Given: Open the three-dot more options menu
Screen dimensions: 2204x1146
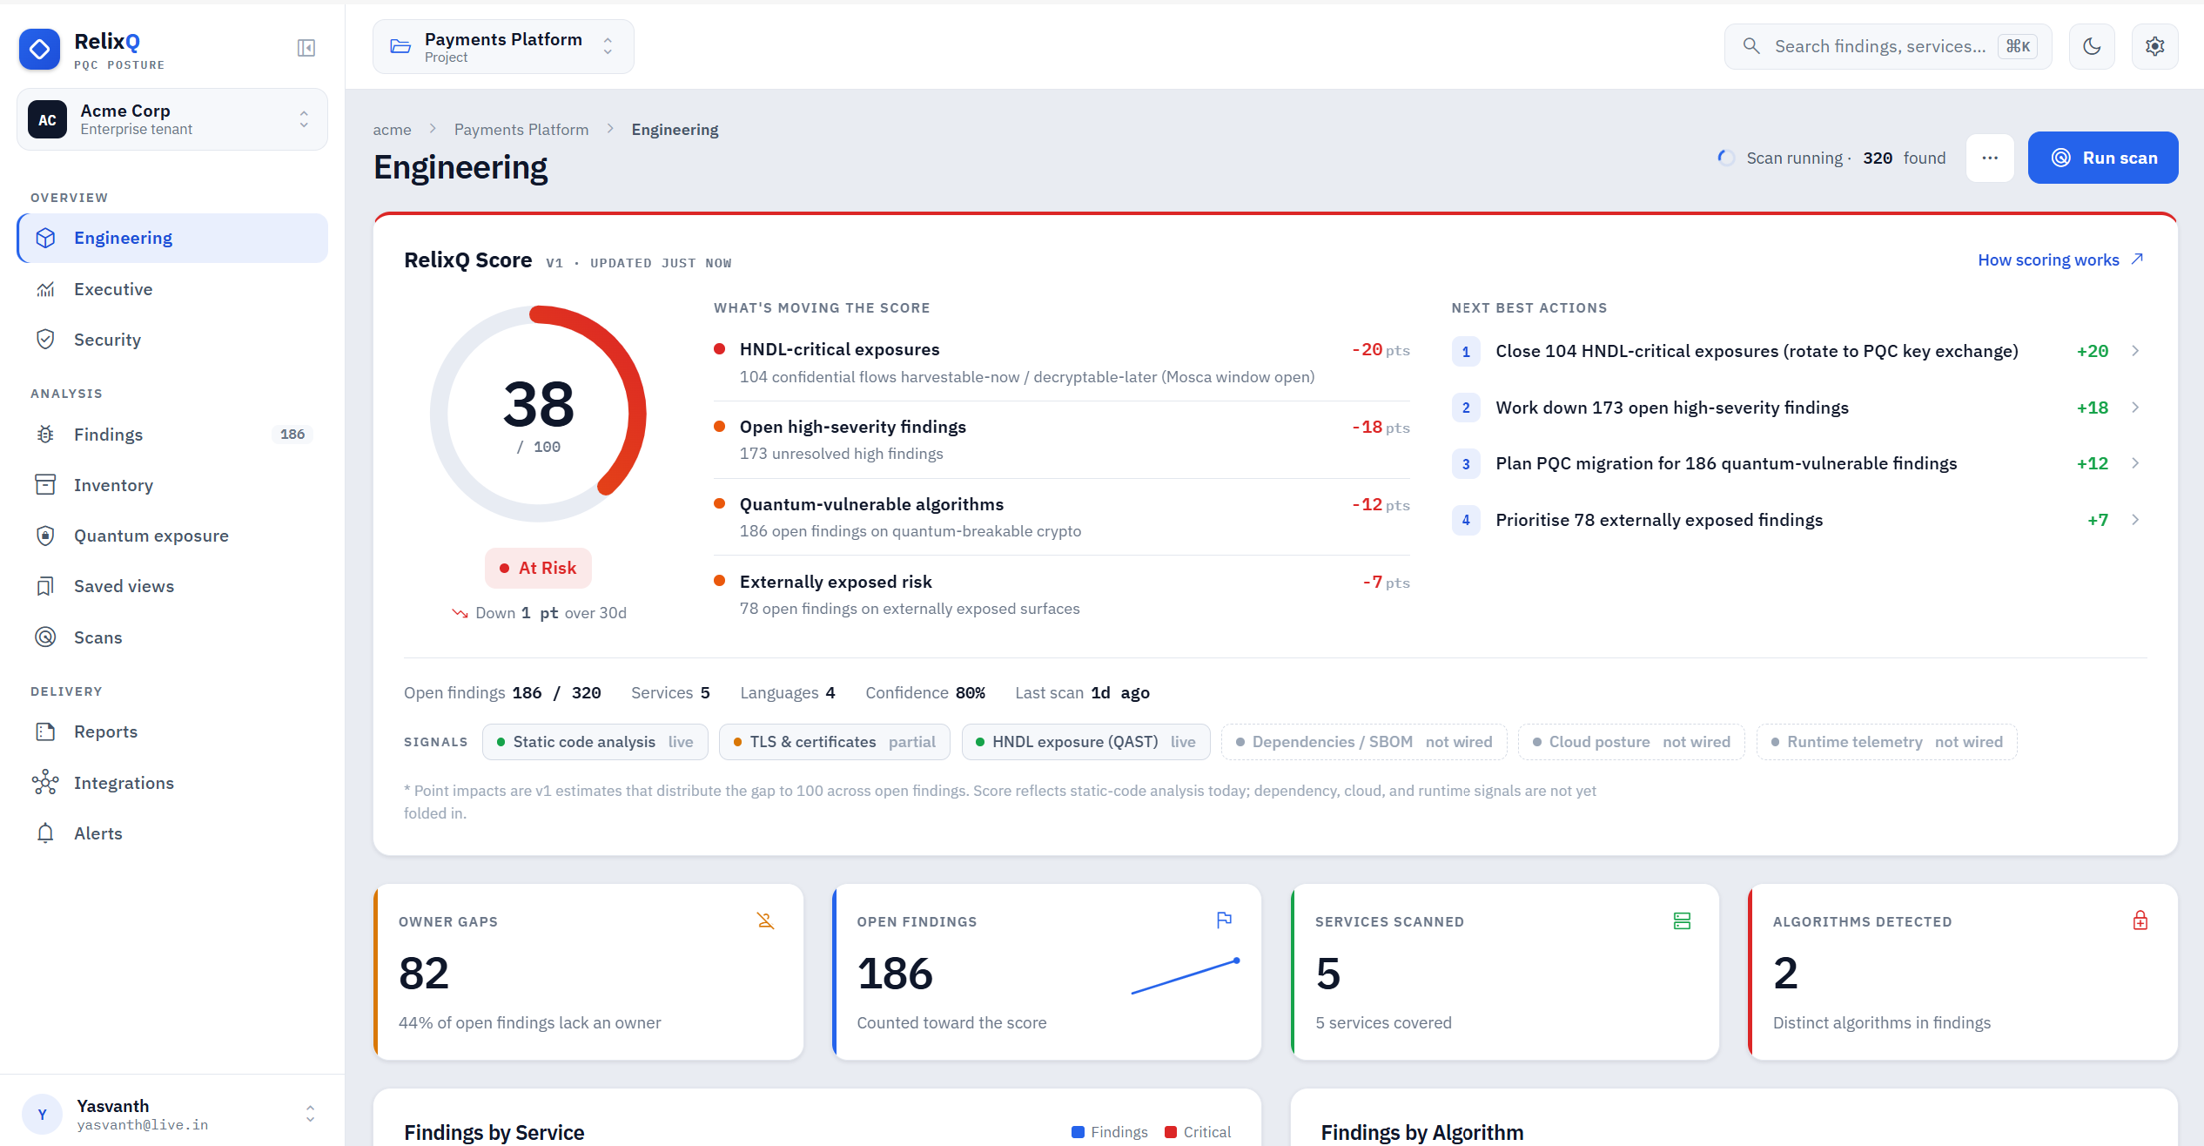Looking at the screenshot, I should (1990, 158).
